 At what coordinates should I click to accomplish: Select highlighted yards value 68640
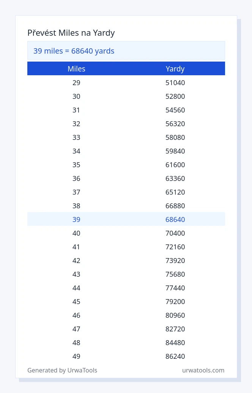[175, 219]
